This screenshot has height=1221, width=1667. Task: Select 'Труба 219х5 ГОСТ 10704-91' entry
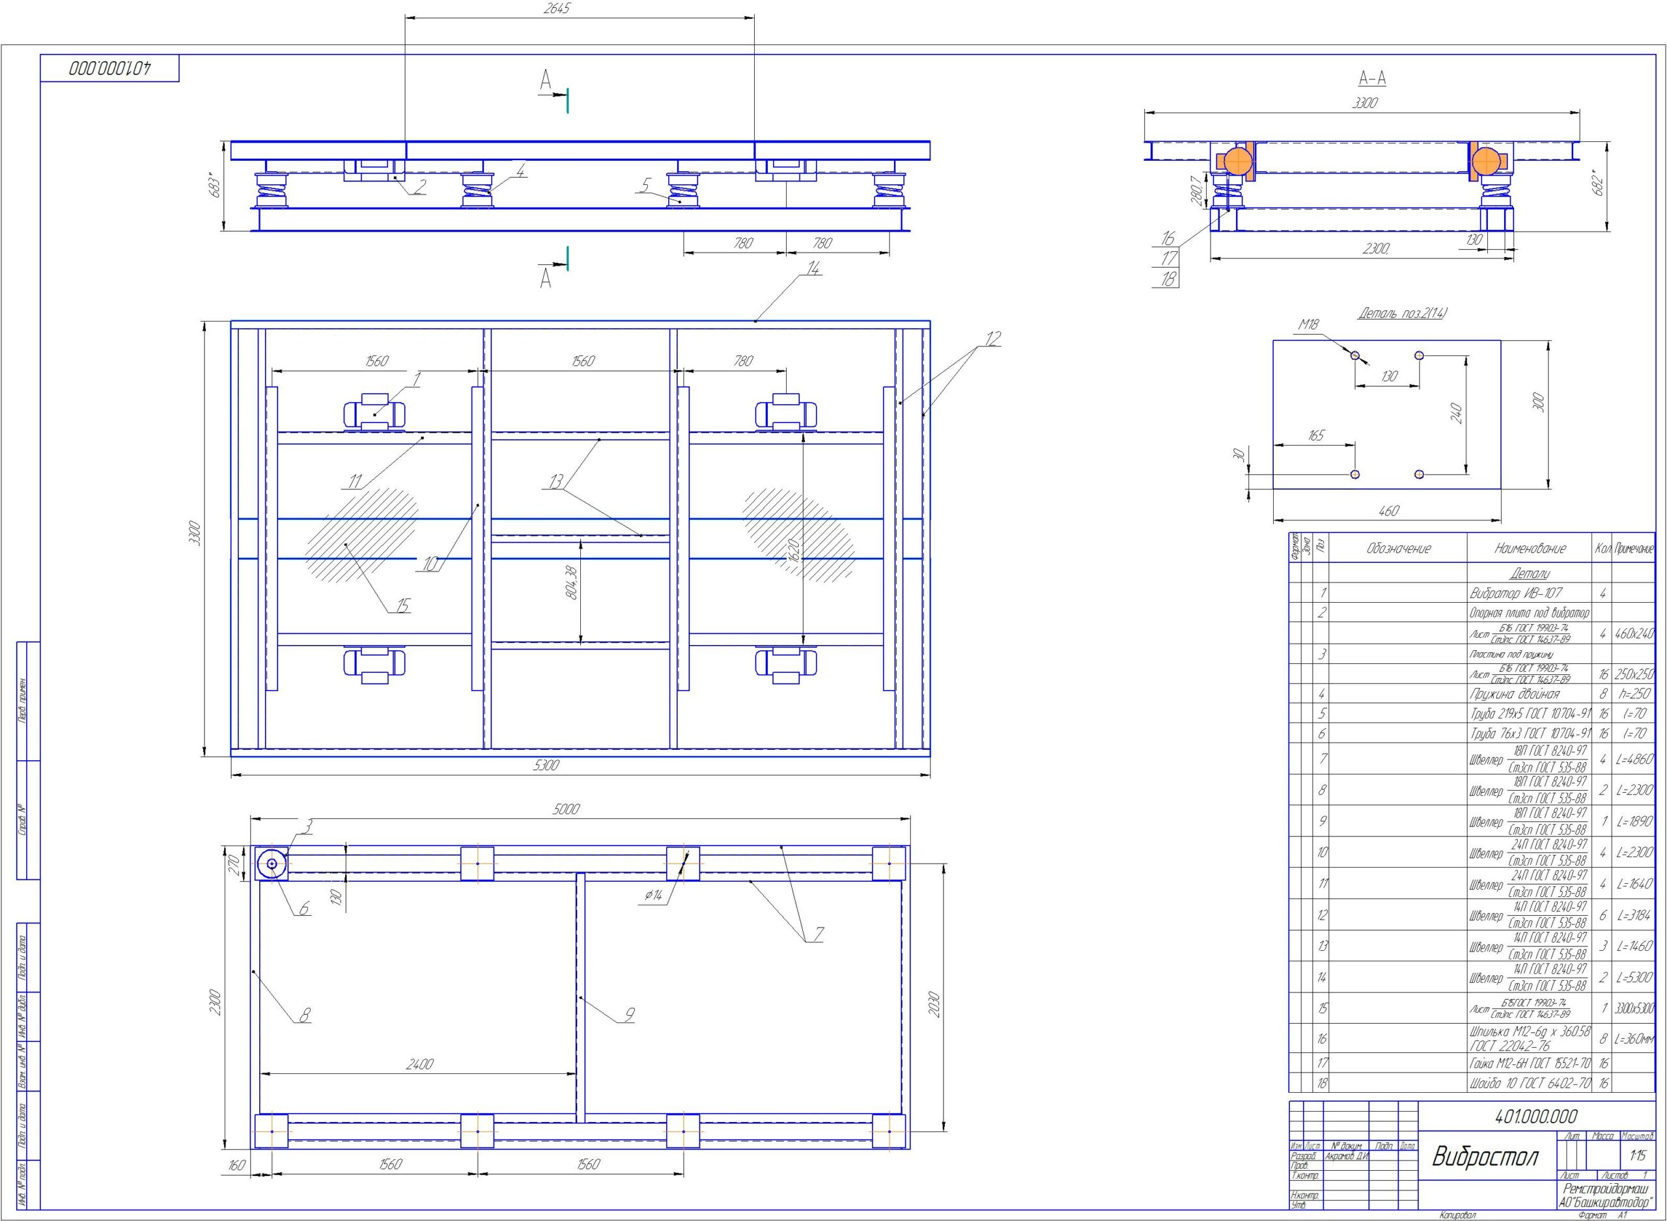[x=1530, y=714]
